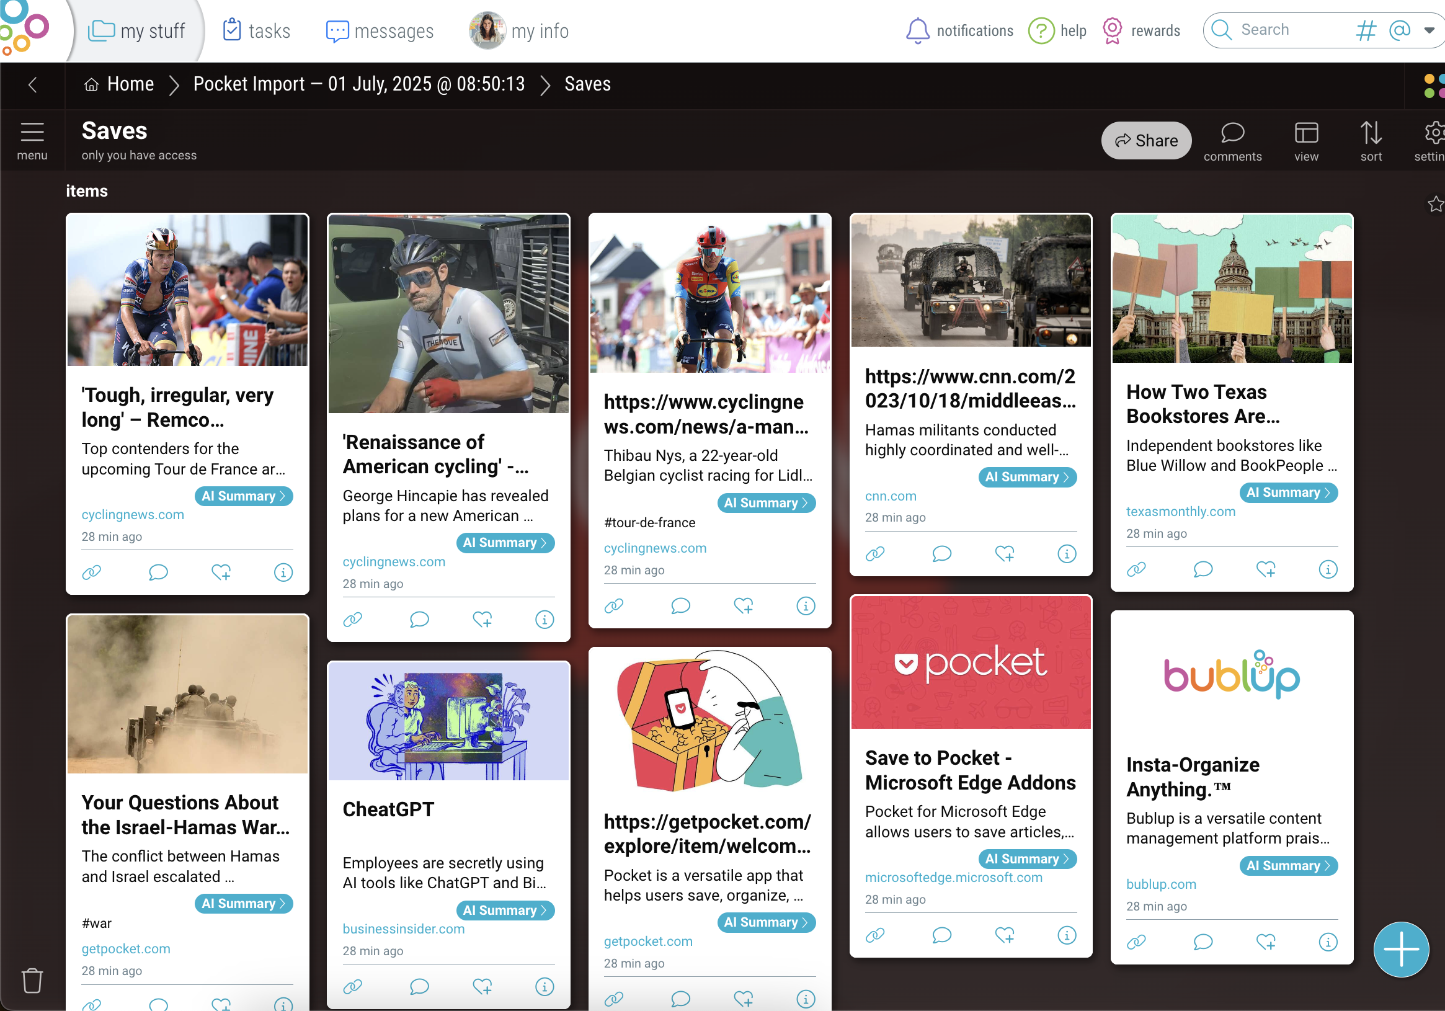Image resolution: width=1445 pixels, height=1011 pixels.
Task: Comment on Thibau Nys cyclingnews card
Action: pos(680,605)
